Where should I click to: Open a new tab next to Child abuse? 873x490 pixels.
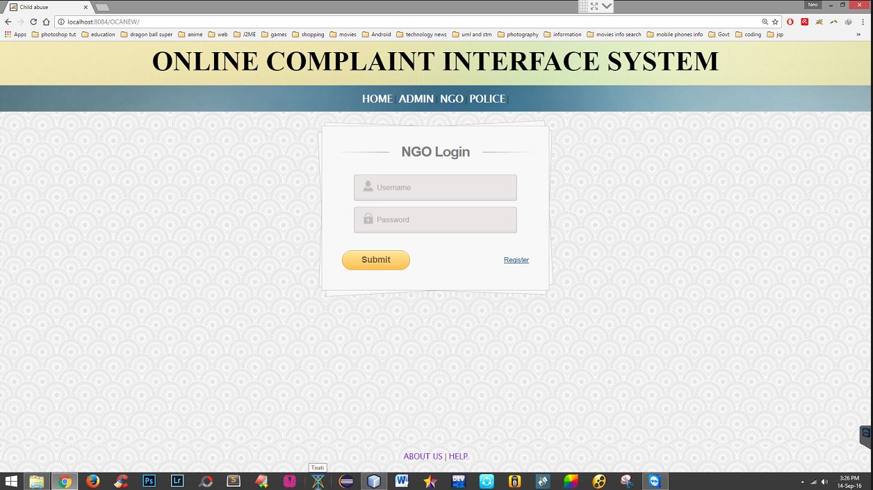point(102,7)
